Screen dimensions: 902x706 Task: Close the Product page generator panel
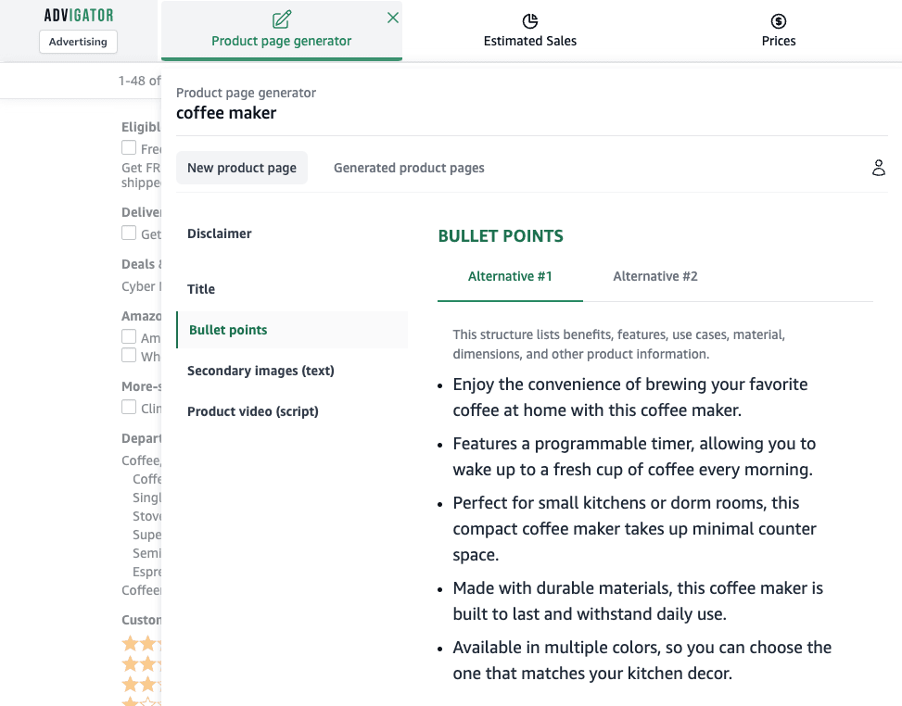tap(393, 18)
